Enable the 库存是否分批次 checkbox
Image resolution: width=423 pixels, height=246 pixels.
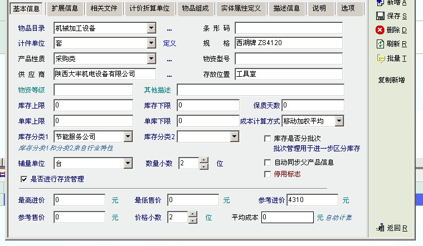268,138
